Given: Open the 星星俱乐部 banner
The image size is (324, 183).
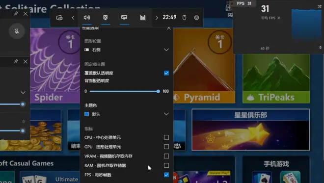Looking at the screenshot, I should (251, 130).
